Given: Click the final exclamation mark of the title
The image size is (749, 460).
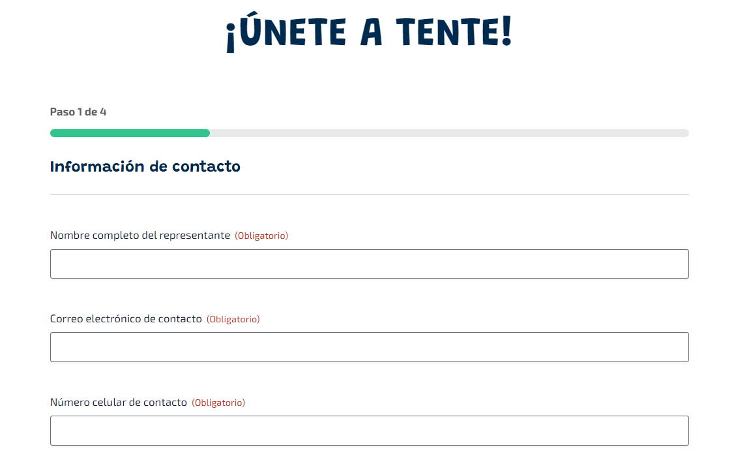Looking at the screenshot, I should pos(507,31).
